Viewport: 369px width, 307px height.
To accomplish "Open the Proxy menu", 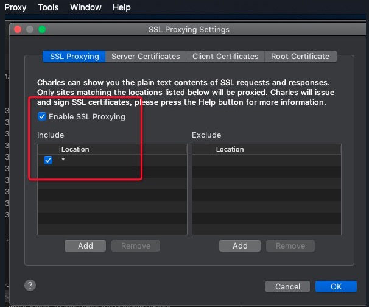I will pos(15,7).
